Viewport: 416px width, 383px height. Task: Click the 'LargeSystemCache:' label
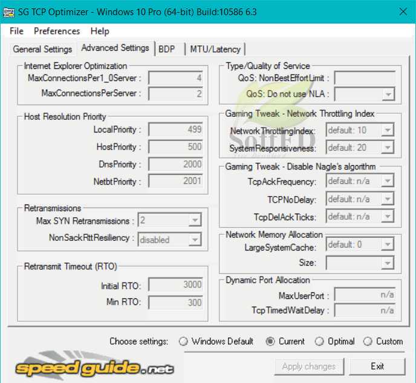point(281,247)
